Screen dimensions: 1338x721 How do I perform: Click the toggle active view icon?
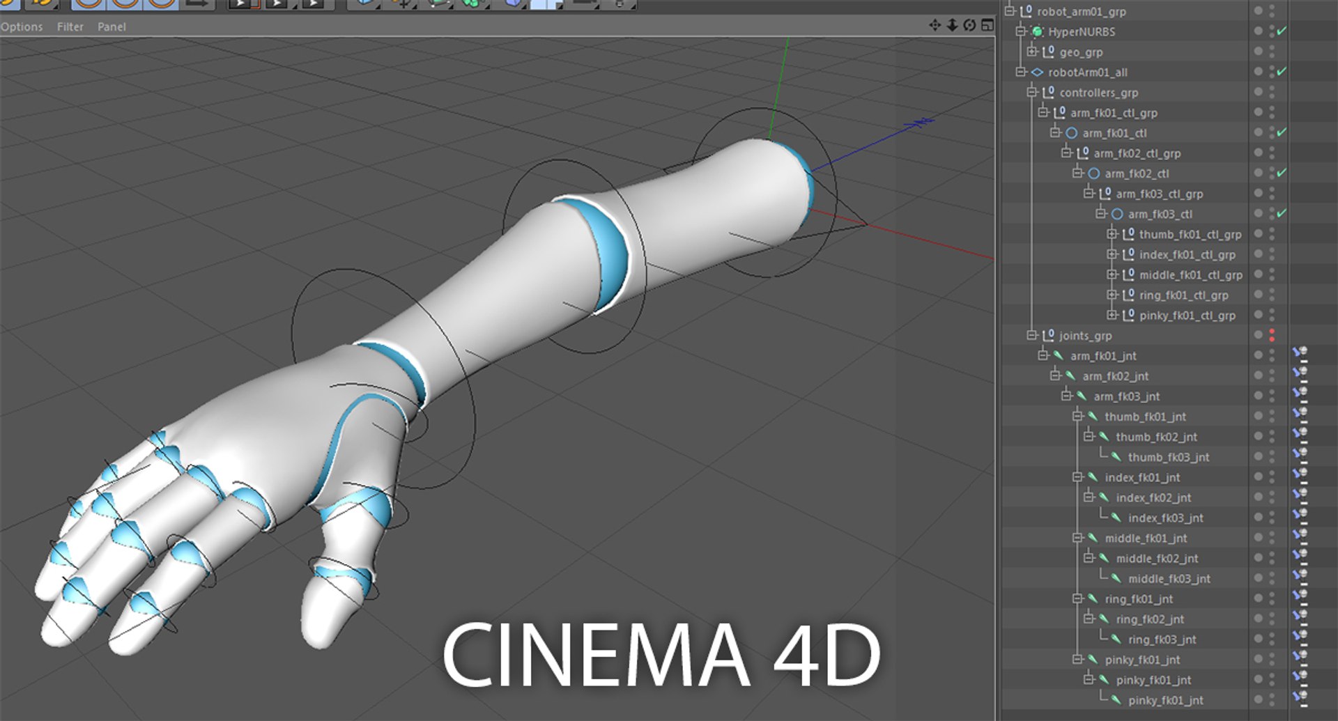(987, 25)
